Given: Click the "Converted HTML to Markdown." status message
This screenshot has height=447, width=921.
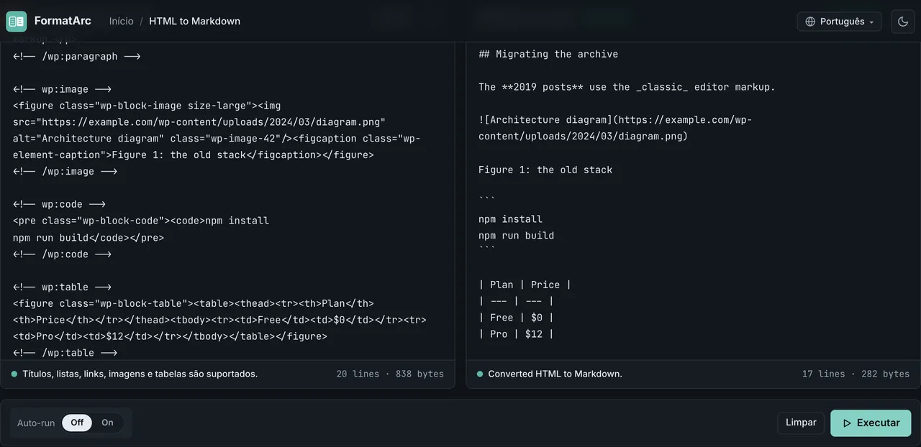Looking at the screenshot, I should 555,374.
